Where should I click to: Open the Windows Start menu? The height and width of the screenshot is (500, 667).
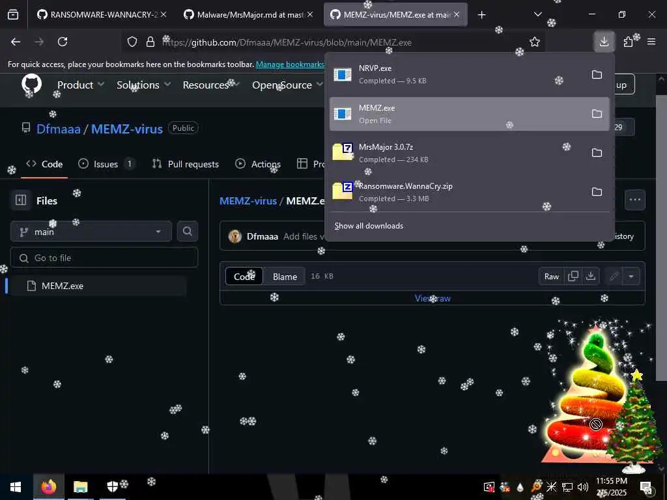pyautogui.click(x=16, y=487)
